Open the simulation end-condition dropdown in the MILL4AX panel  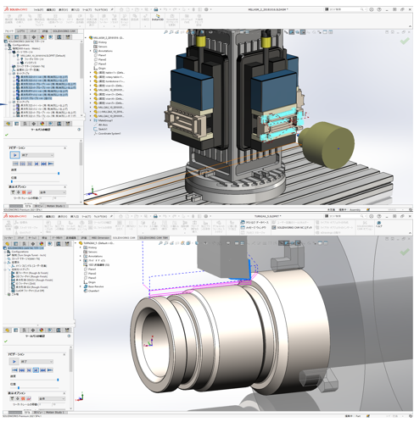37,155
